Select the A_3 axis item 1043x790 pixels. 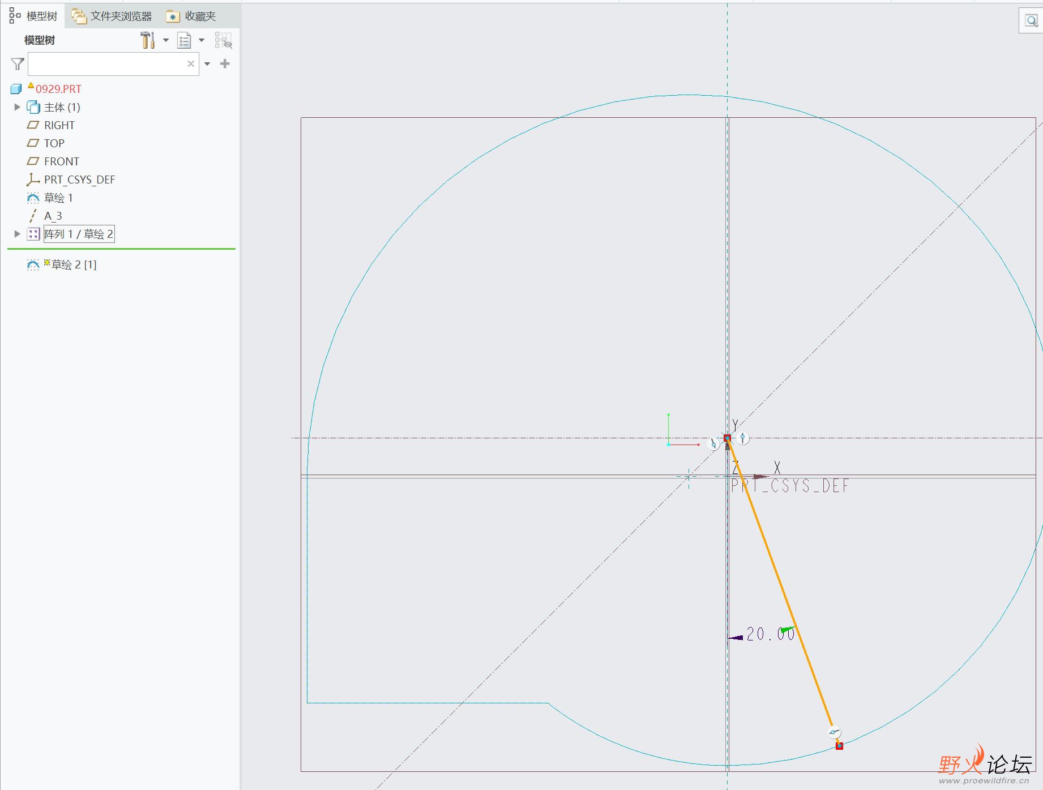coord(53,216)
